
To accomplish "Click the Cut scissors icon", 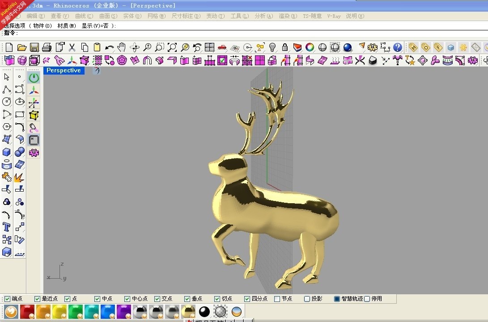I will click(x=72, y=47).
